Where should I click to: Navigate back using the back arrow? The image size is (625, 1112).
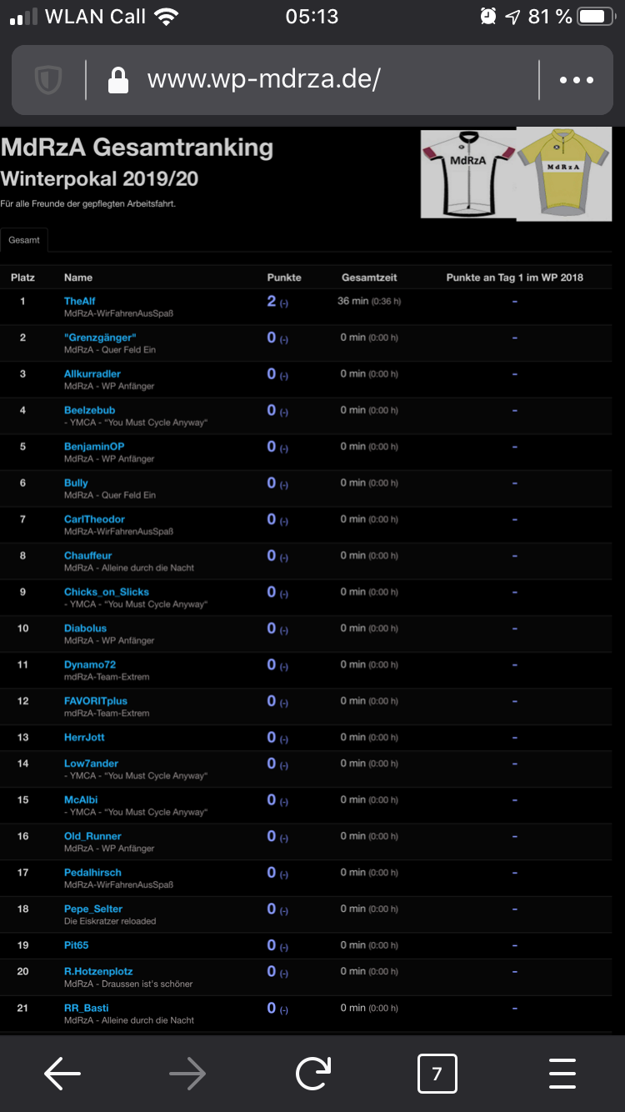click(x=62, y=1074)
